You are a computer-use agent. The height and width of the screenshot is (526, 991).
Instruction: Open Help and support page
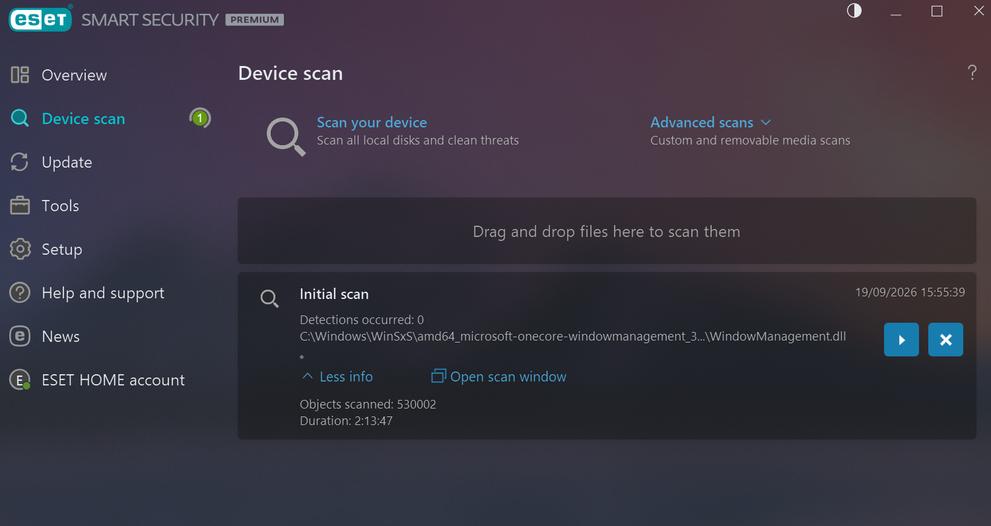(x=103, y=293)
